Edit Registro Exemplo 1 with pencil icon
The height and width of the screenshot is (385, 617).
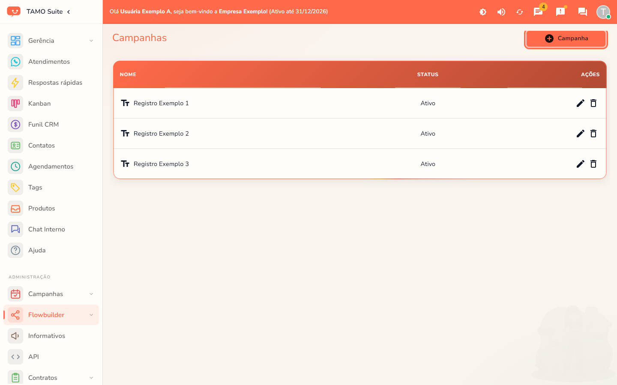coord(580,103)
